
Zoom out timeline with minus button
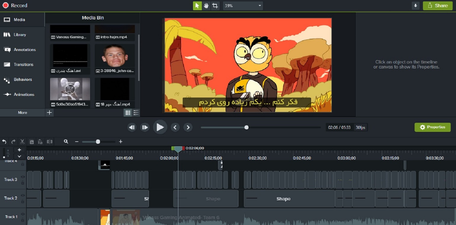77,142
